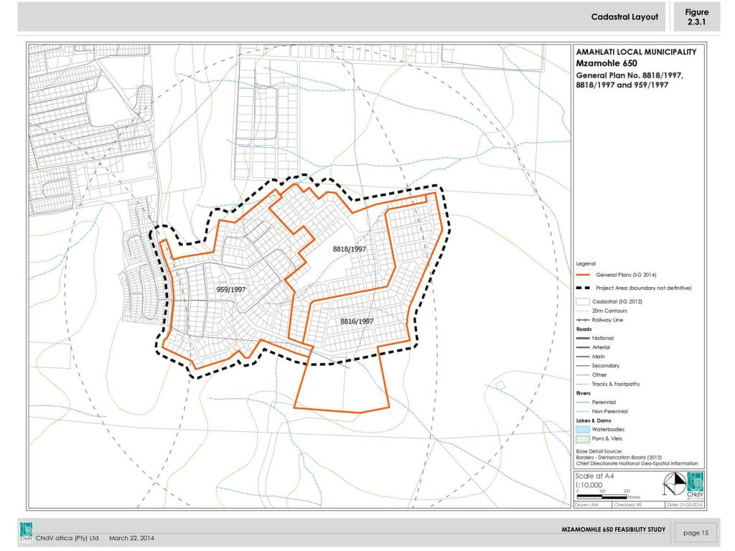Click the orange General Plans line symbol

coord(583,275)
